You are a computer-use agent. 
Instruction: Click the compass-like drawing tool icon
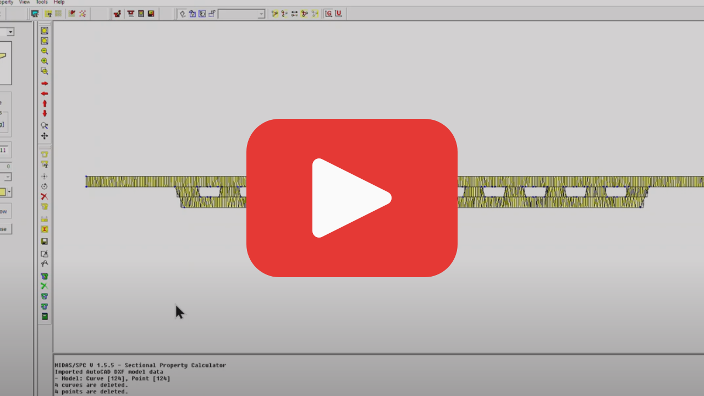45,263
